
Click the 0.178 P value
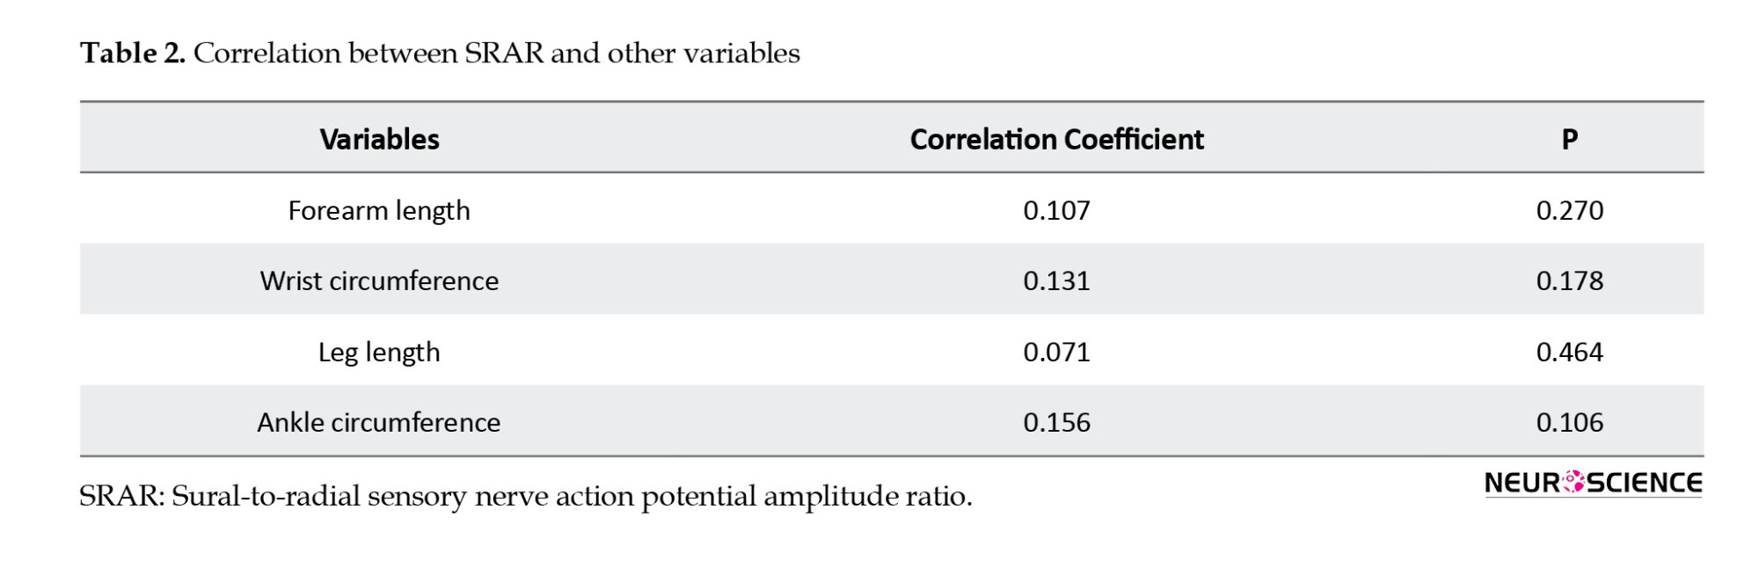coord(1569,280)
